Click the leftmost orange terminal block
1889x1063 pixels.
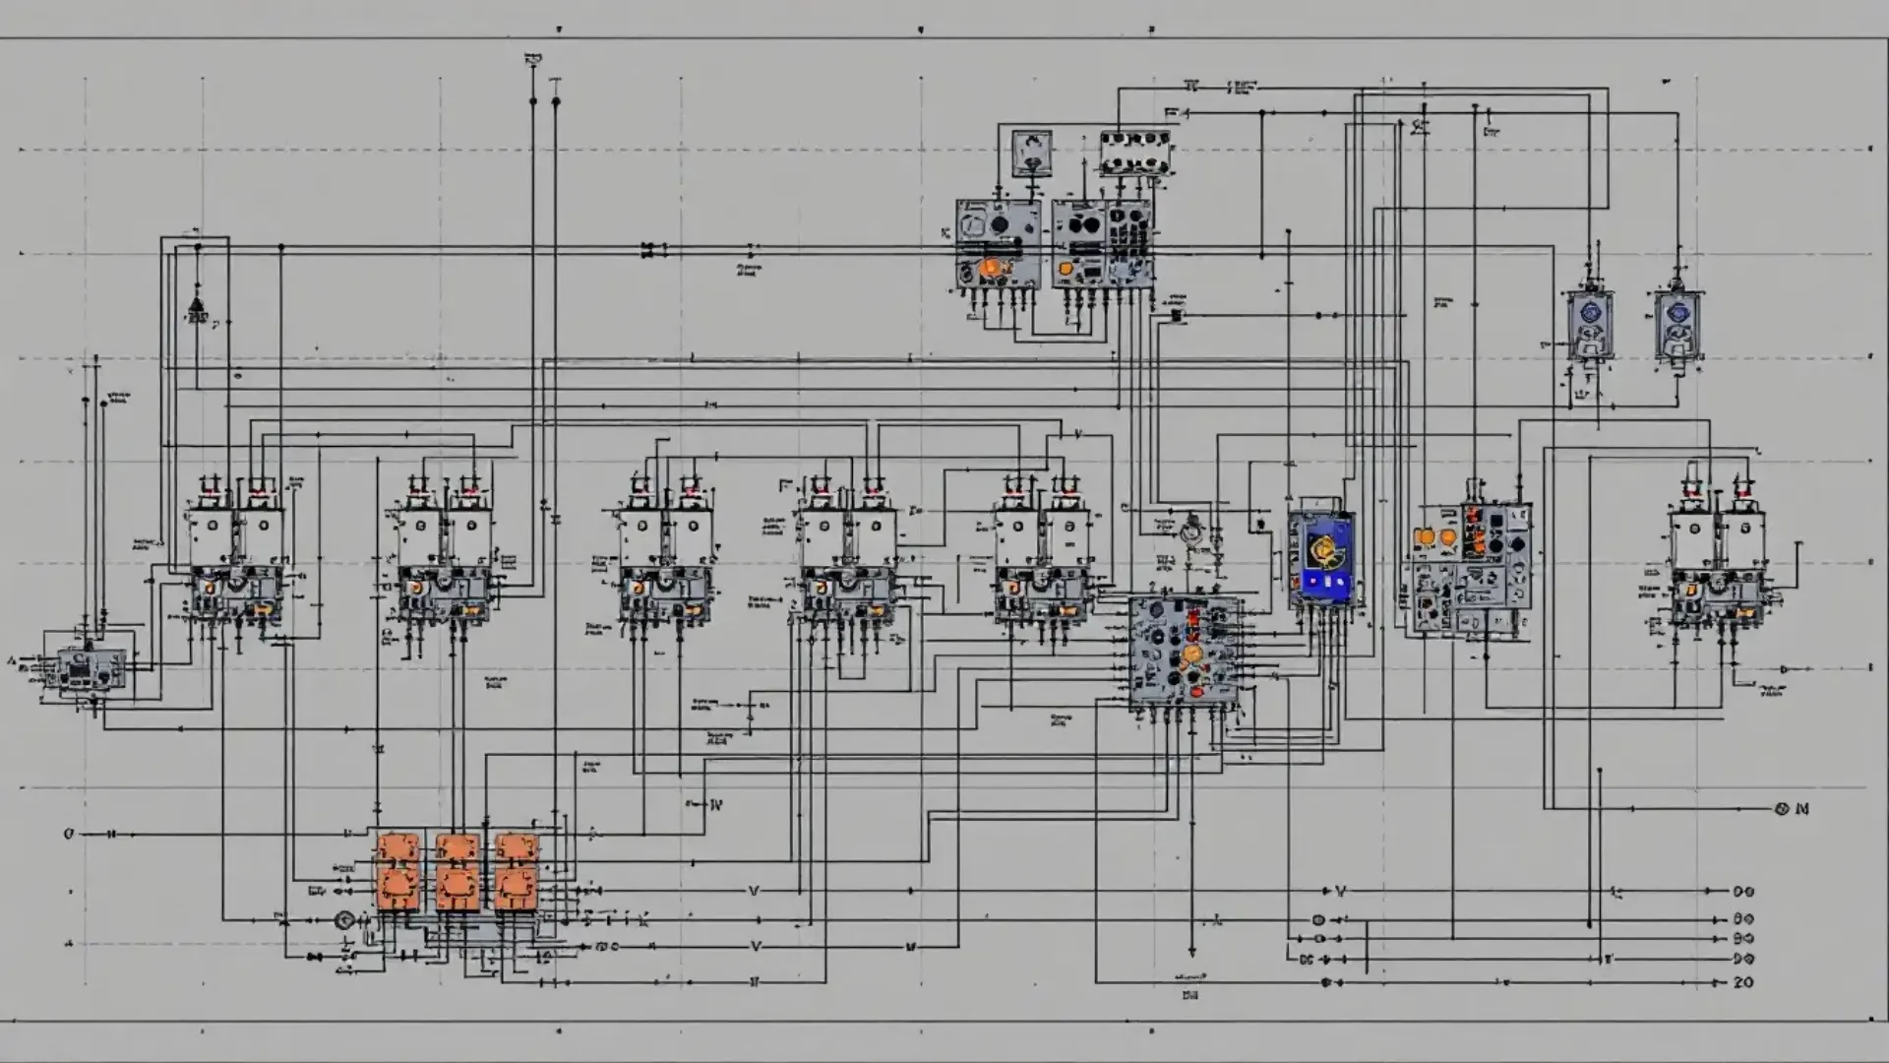click(398, 872)
